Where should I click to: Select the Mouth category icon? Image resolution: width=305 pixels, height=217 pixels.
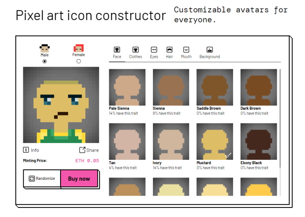(x=186, y=49)
